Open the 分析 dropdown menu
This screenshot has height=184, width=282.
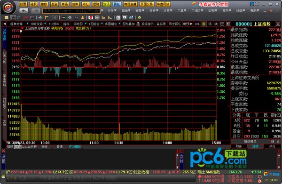(x=154, y=11)
